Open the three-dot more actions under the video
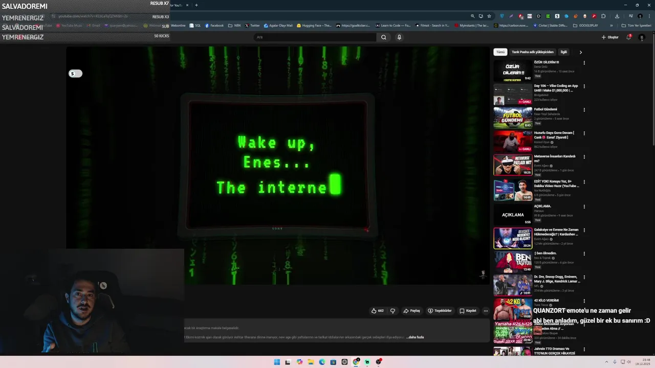Screen dimensions: 655x368 pos(486,311)
